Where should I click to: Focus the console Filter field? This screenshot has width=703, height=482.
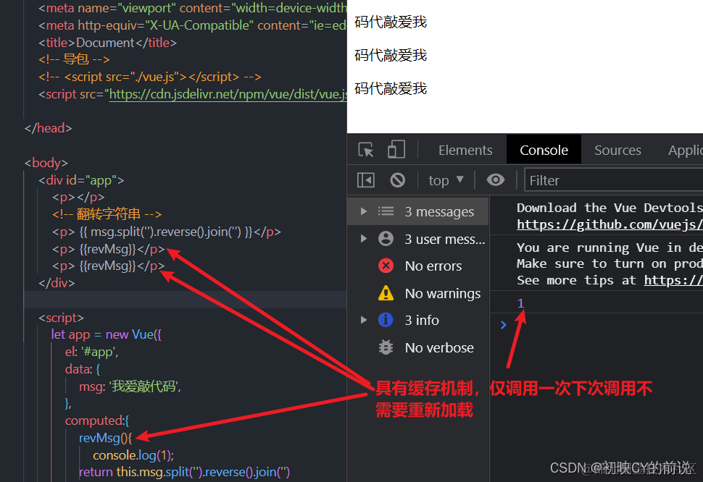pos(613,180)
